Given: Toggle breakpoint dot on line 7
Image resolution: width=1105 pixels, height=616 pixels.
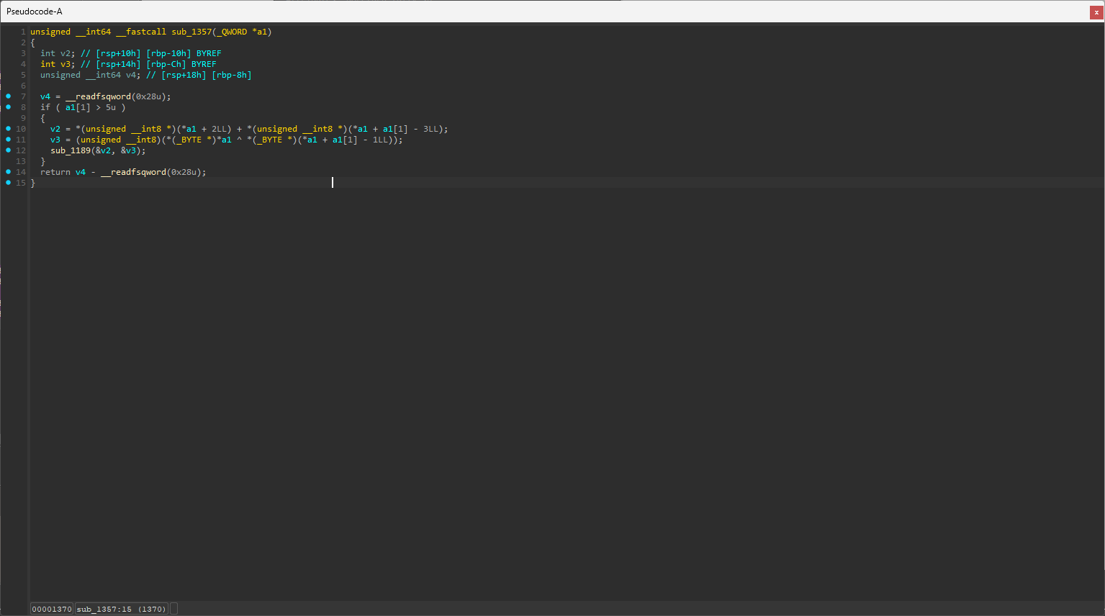Looking at the screenshot, I should coord(9,96).
